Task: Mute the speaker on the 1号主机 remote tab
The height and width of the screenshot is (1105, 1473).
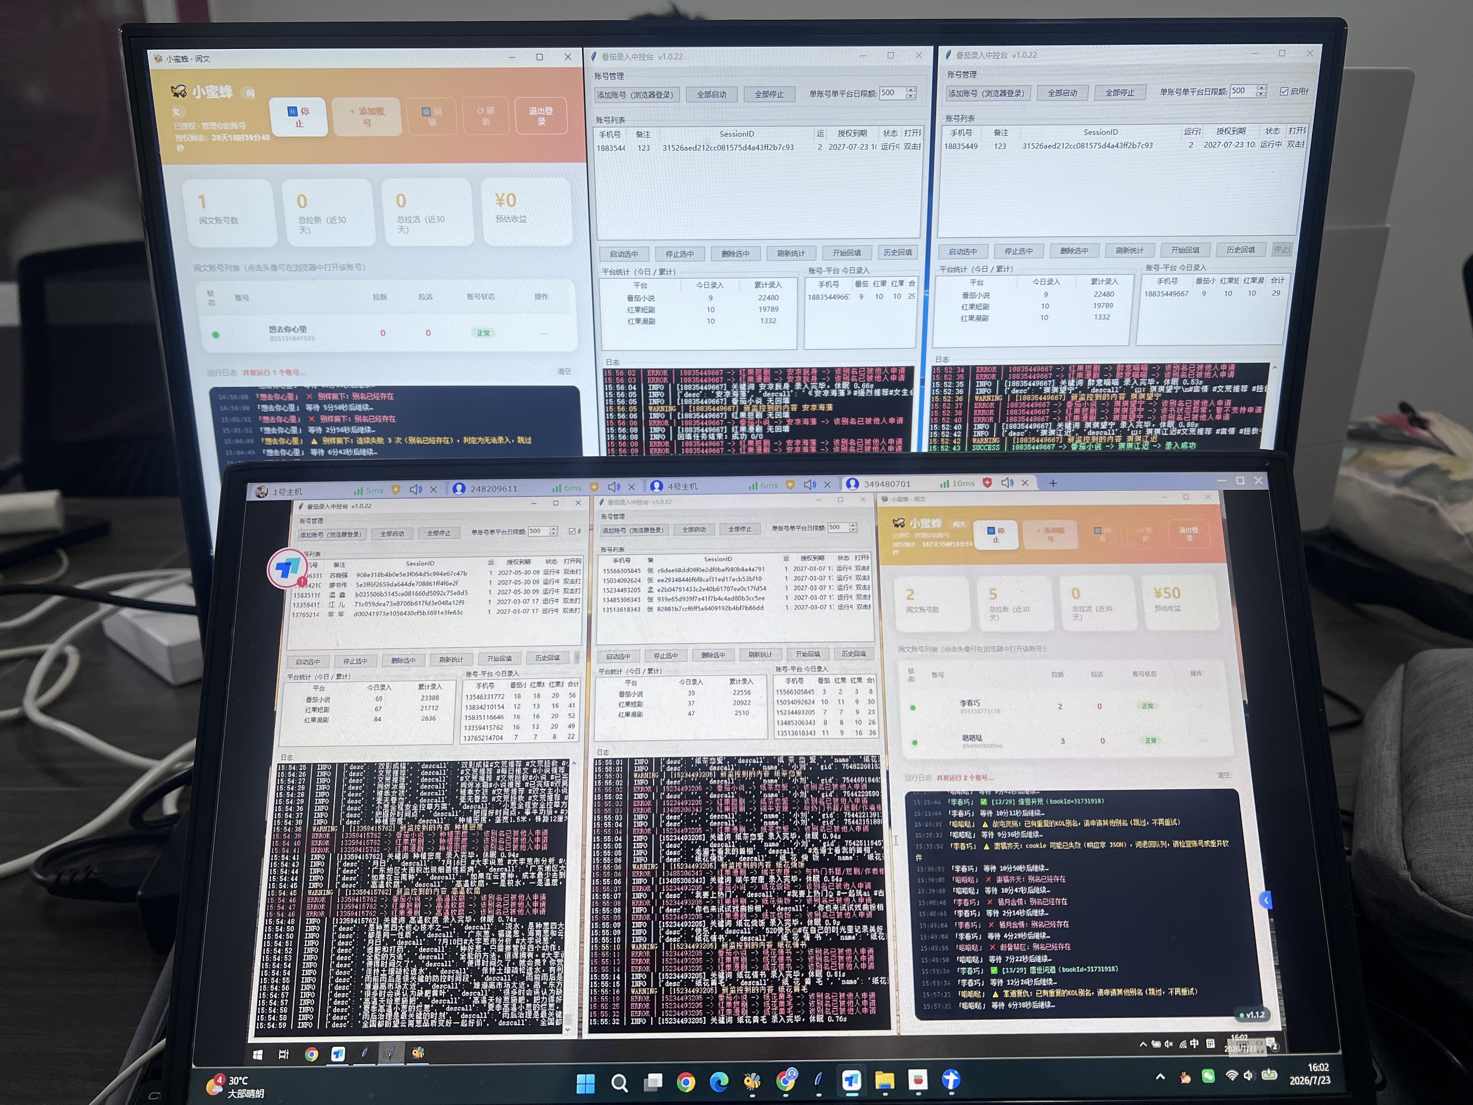Action: point(416,490)
